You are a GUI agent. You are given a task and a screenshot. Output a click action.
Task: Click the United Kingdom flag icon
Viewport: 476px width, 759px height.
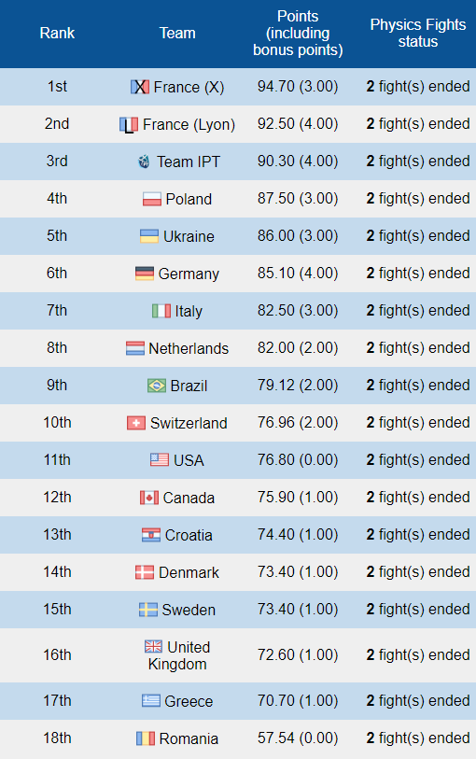tap(153, 646)
